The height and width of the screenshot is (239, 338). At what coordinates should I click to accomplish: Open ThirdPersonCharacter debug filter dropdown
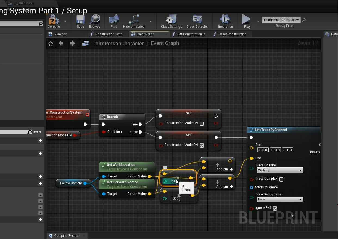tap(281, 20)
